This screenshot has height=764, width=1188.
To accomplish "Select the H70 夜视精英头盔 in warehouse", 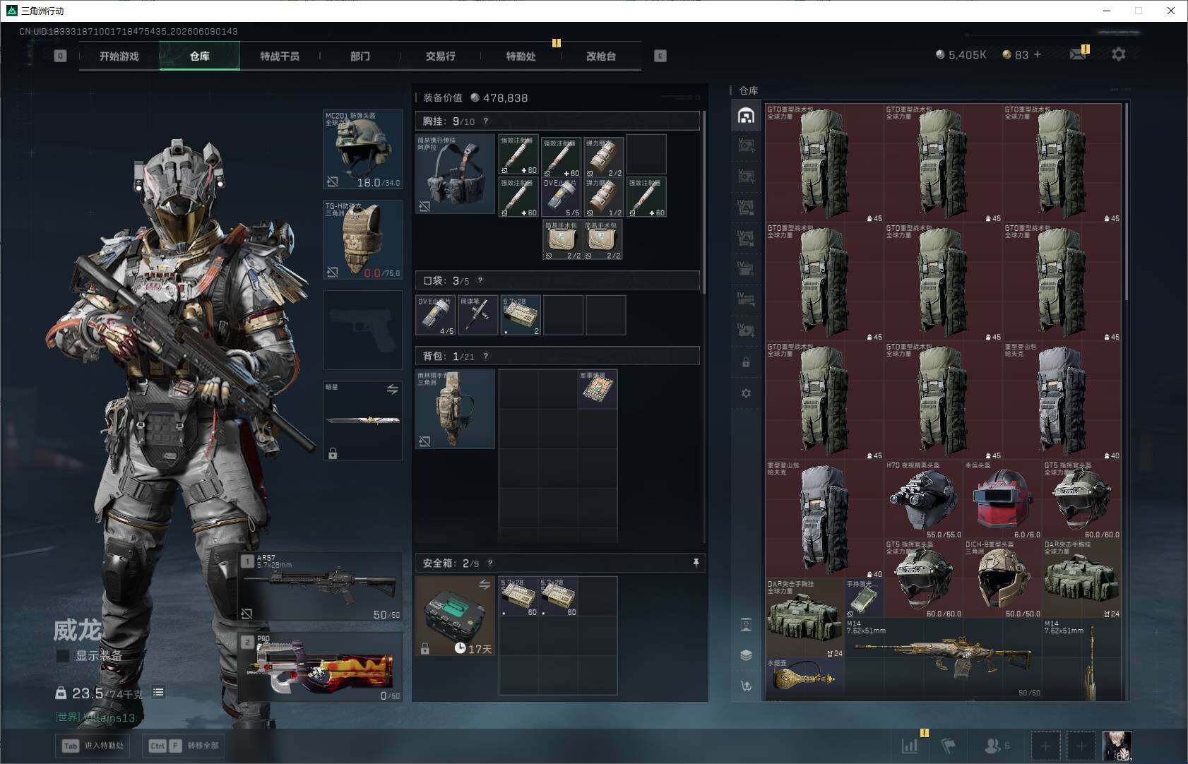I will pos(923,499).
